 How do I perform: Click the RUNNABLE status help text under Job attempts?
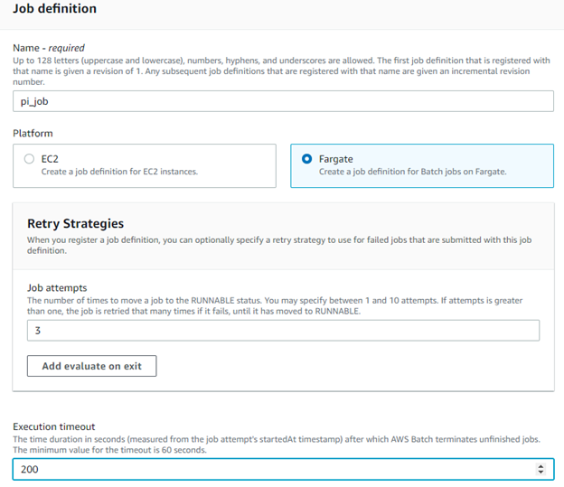(x=271, y=305)
